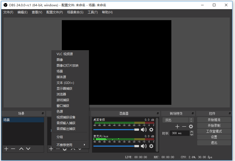Remove selected scene using the minus icon
The height and width of the screenshot is (161, 235).
tap(13, 149)
